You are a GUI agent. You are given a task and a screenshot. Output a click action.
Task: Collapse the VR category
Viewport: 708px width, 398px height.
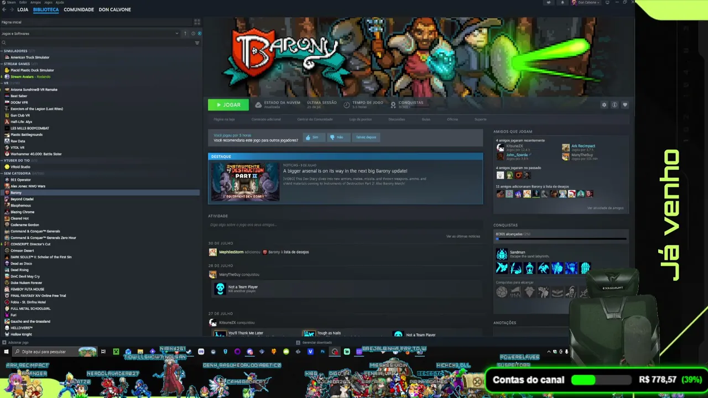[2, 83]
